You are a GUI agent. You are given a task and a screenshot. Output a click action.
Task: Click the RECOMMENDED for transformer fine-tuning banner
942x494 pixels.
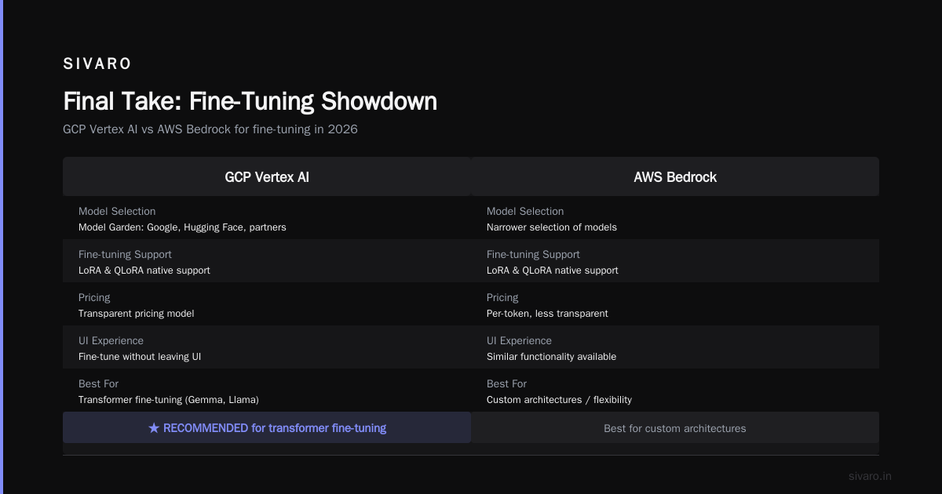coord(267,427)
